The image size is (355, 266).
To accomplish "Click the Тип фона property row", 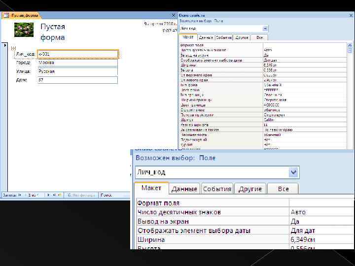I will [x=263, y=85].
